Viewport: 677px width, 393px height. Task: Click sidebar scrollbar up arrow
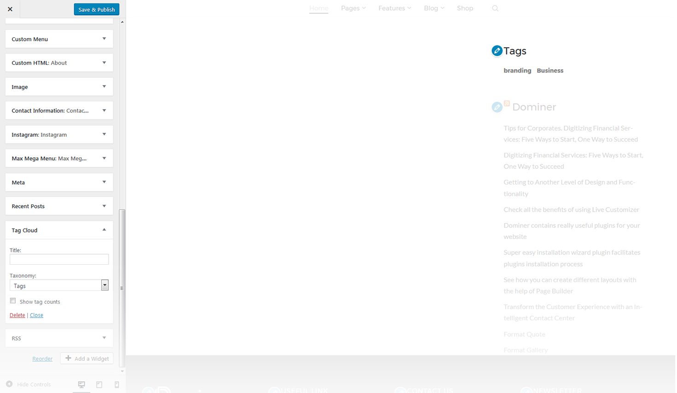(122, 22)
